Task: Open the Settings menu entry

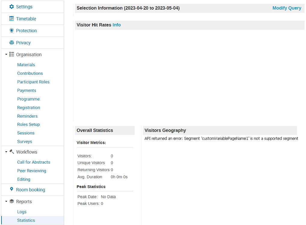Action: (x=32, y=7)
